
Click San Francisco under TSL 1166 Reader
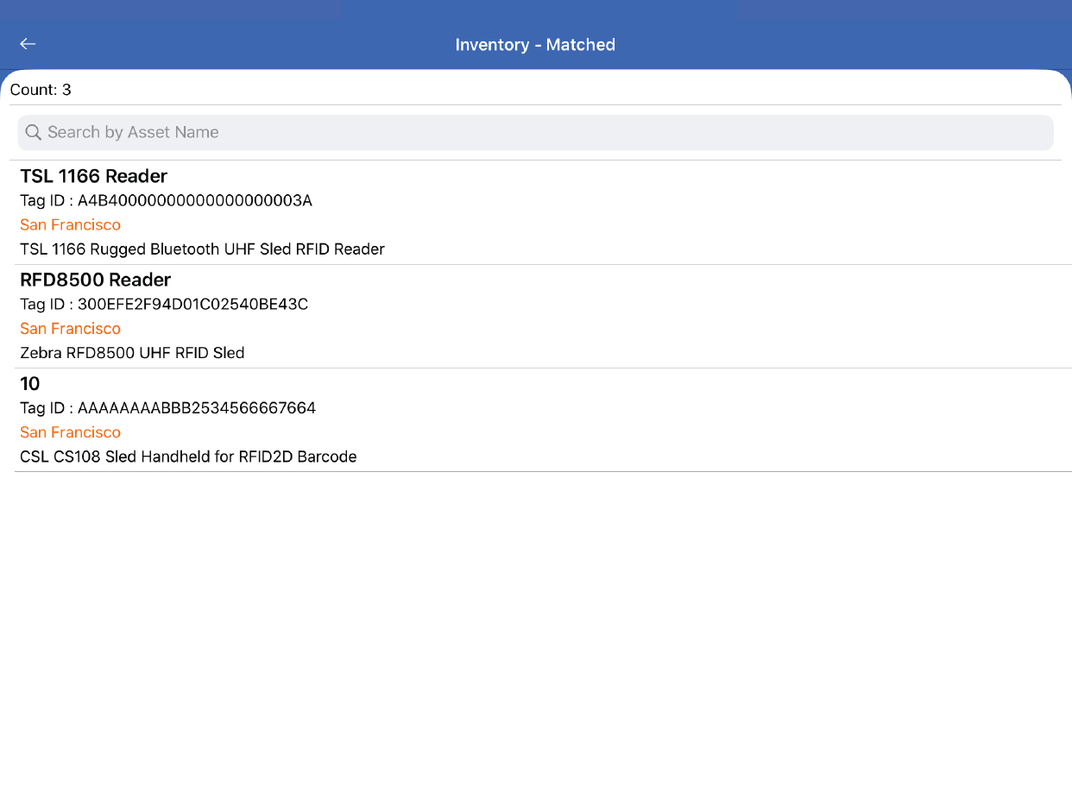point(70,225)
